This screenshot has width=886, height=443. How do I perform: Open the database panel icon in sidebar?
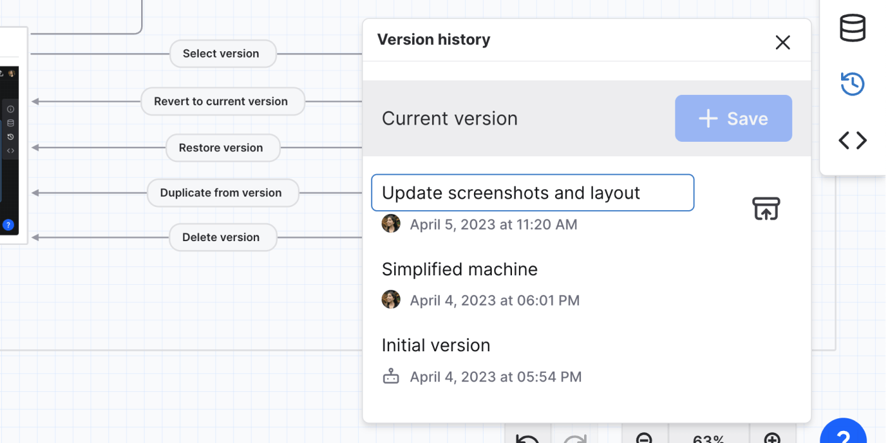[x=852, y=29]
